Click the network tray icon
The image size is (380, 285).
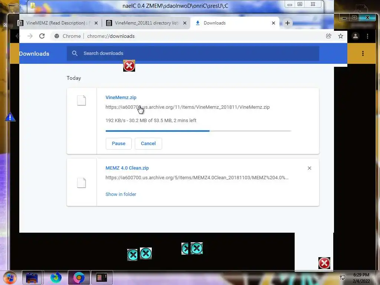tap(343, 278)
